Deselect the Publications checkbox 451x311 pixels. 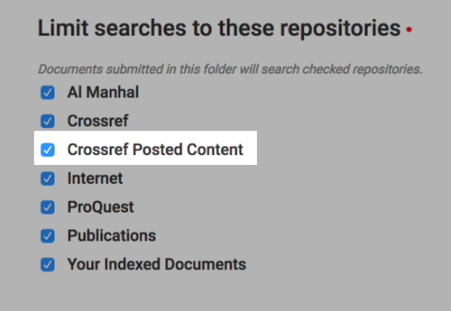(x=48, y=236)
